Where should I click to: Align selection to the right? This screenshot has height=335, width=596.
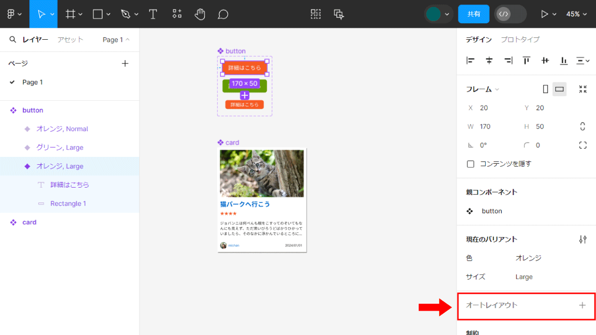pyautogui.click(x=508, y=61)
